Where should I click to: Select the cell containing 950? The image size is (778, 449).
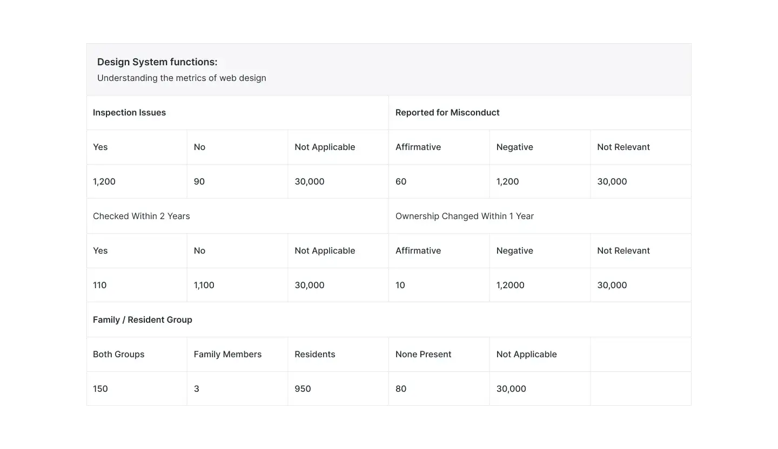click(303, 389)
